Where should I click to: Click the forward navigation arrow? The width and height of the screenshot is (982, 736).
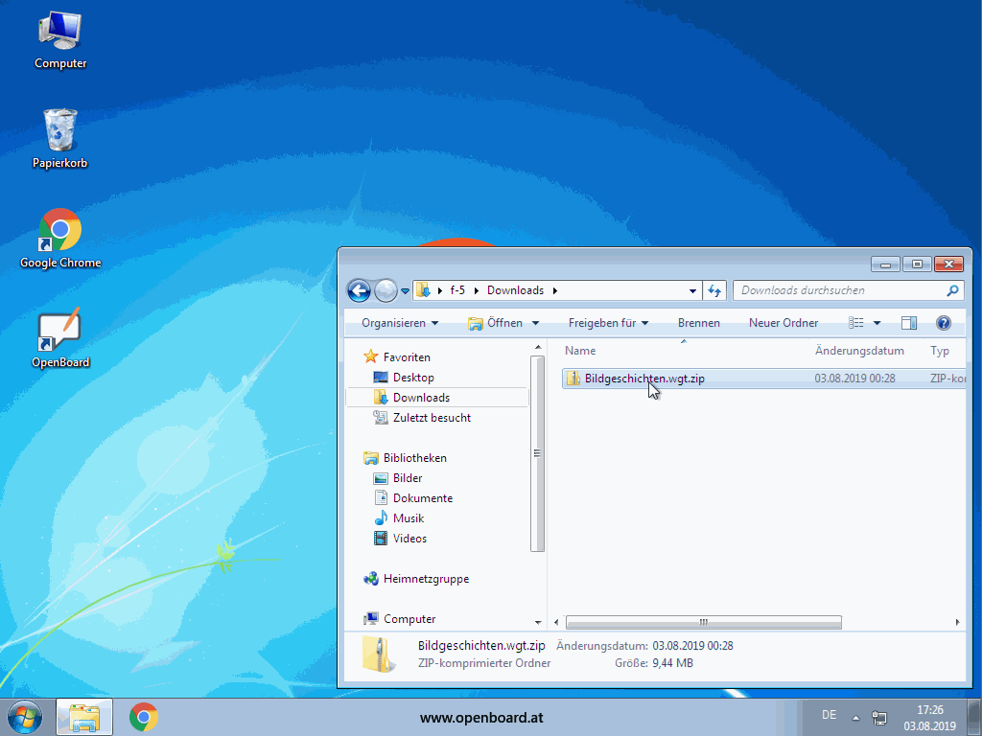[386, 290]
